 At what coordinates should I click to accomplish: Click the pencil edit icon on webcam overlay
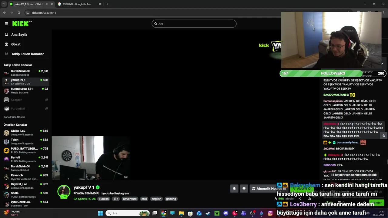[382, 64]
